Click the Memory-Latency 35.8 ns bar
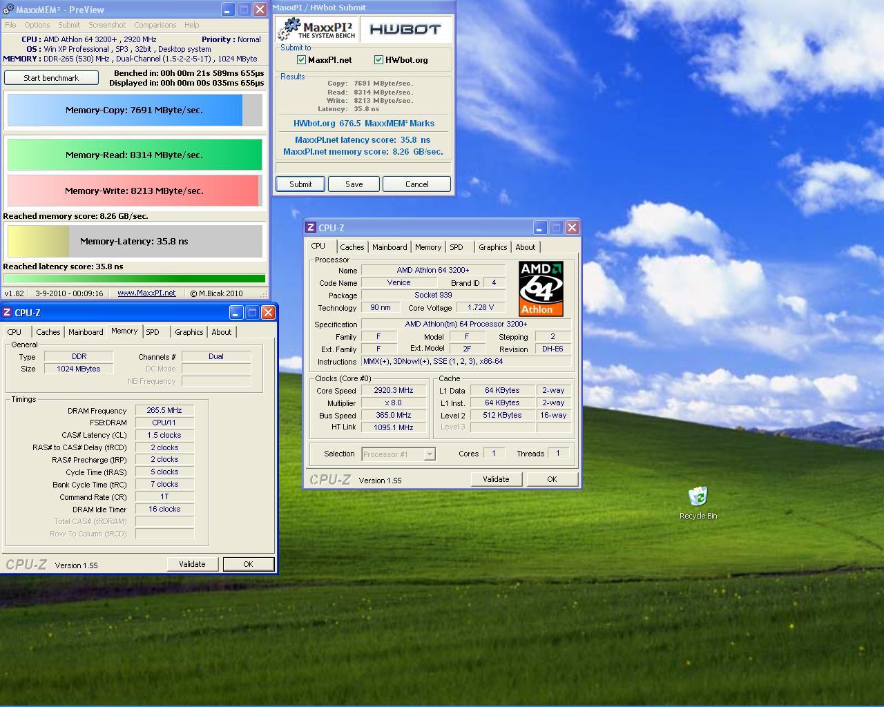 (x=135, y=241)
